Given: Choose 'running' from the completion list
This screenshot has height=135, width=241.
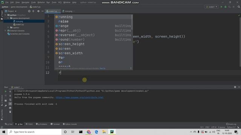Looking at the screenshot, I should pos(93,17).
